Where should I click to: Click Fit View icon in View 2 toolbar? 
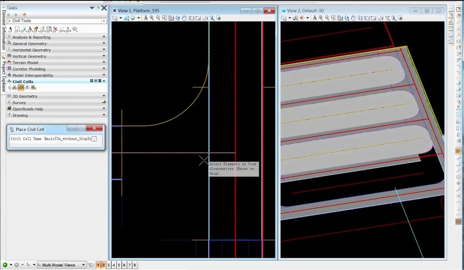[340, 18]
